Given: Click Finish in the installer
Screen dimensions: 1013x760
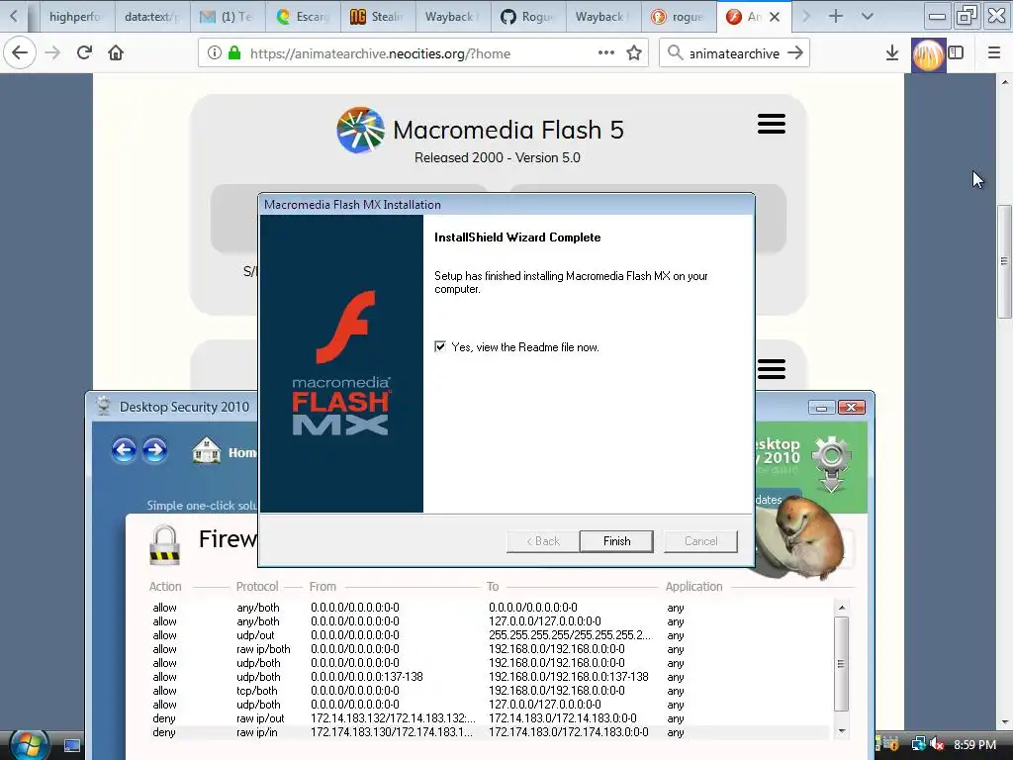Looking at the screenshot, I should click(616, 541).
